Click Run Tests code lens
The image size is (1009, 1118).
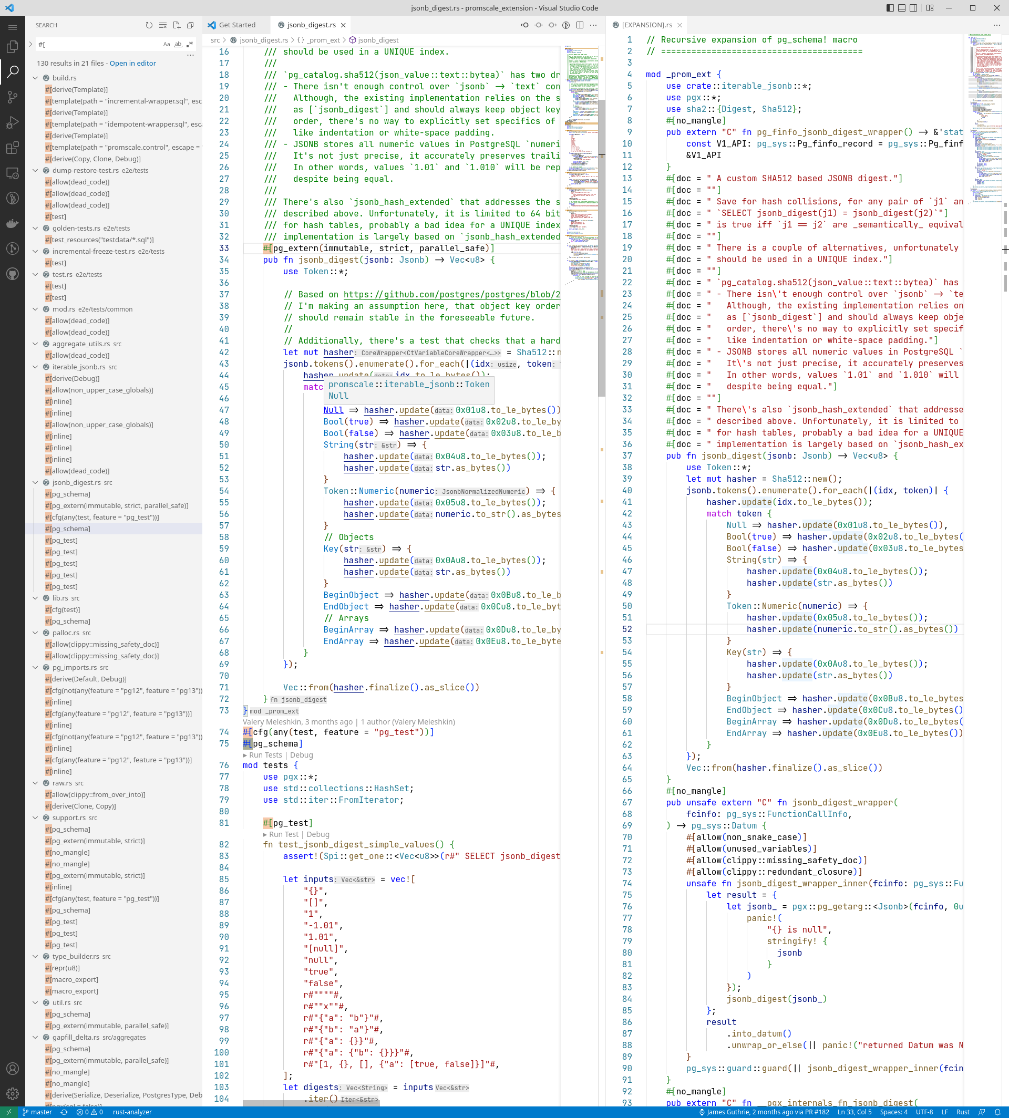265,755
